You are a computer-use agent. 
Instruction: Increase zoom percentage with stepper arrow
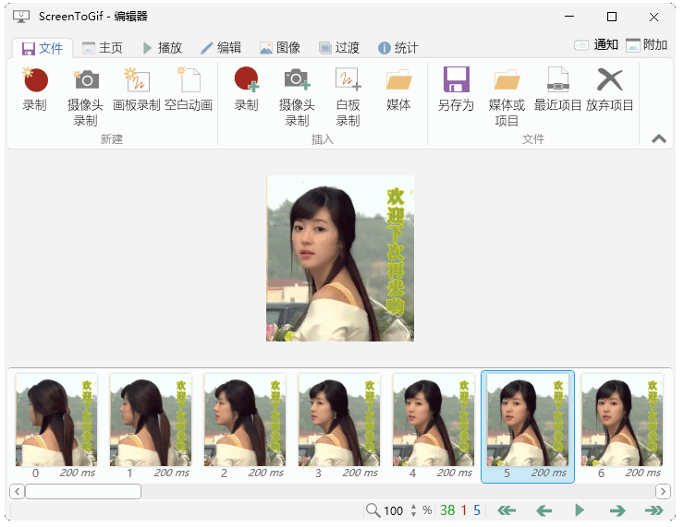(x=413, y=506)
